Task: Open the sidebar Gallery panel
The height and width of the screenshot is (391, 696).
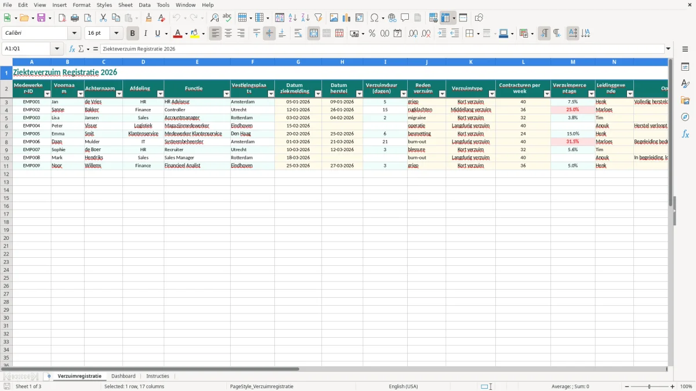Action: point(685,101)
